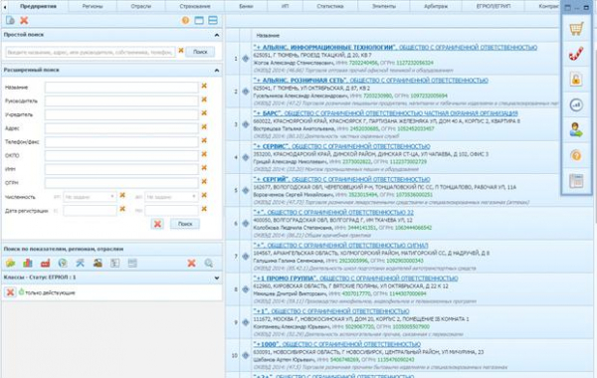Viewport: 597px width, 378px height.
Task: Click the list tree icon in search toolbar
Action: [115, 263]
